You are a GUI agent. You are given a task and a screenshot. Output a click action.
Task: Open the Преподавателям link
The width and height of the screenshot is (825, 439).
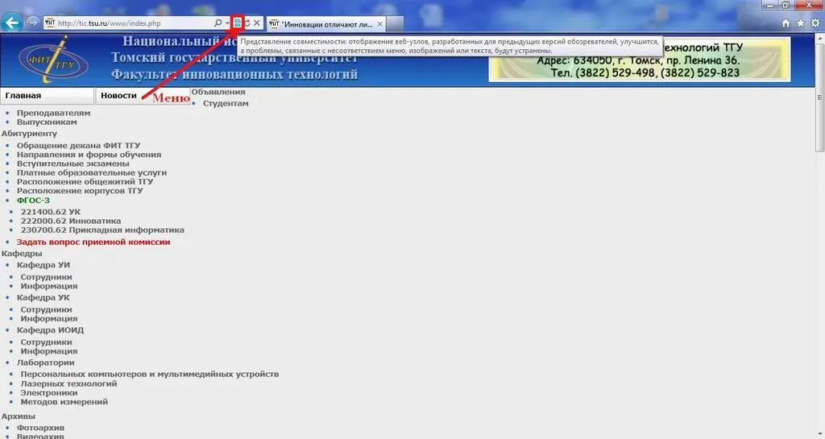54,113
